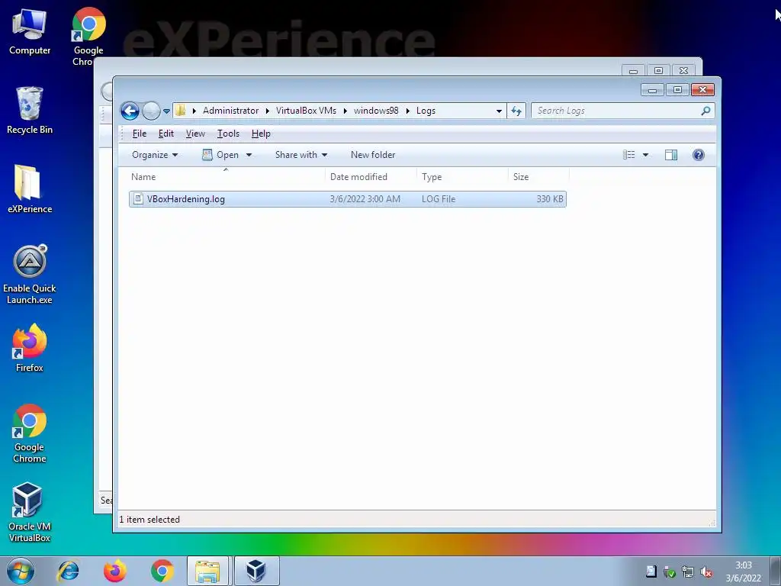Open the Computer desktop icon

(30, 31)
